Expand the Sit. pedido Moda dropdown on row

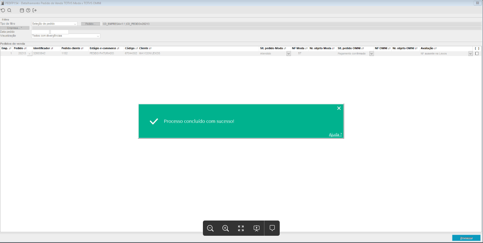click(289, 54)
